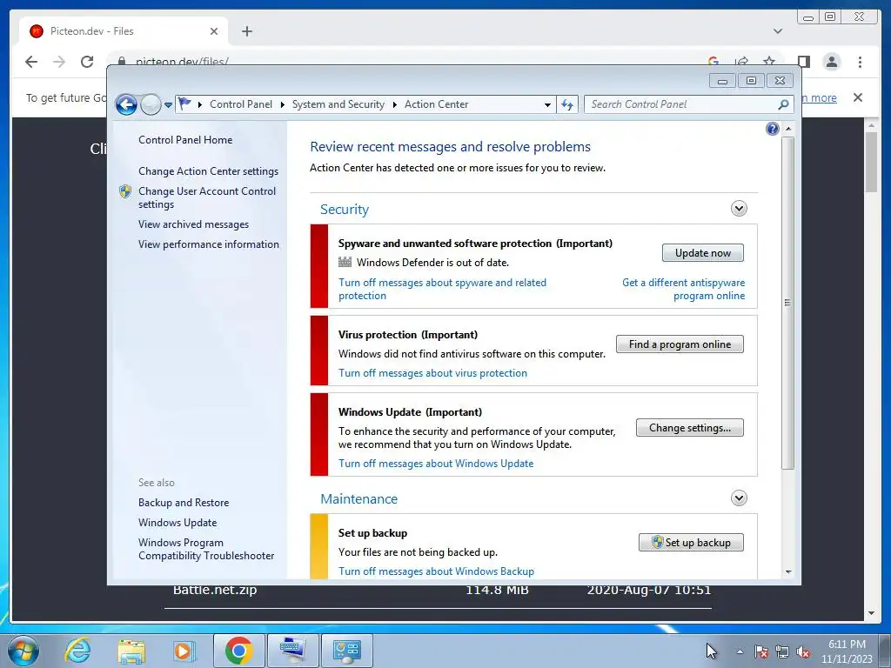The image size is (891, 668).
Task: Open the Windows Start menu
Action: [x=23, y=651]
